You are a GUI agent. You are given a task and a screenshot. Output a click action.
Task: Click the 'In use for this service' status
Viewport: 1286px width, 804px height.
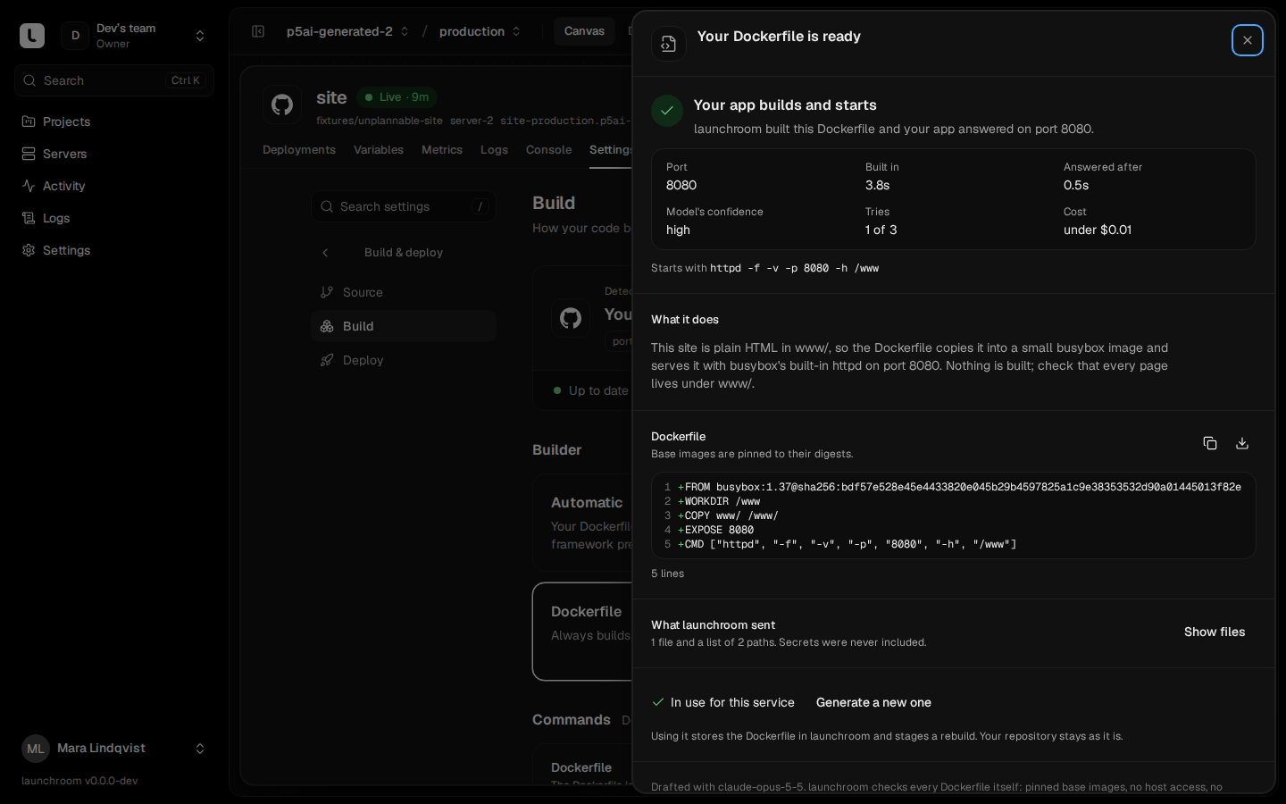click(723, 703)
